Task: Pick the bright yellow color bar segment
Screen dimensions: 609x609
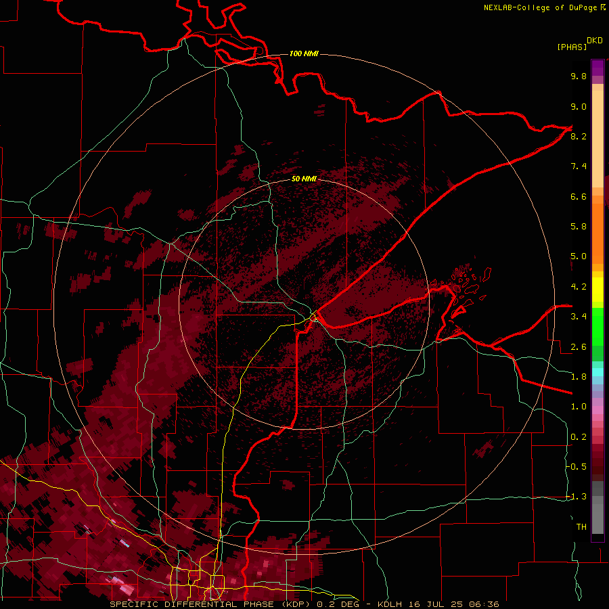Action: pos(597,290)
